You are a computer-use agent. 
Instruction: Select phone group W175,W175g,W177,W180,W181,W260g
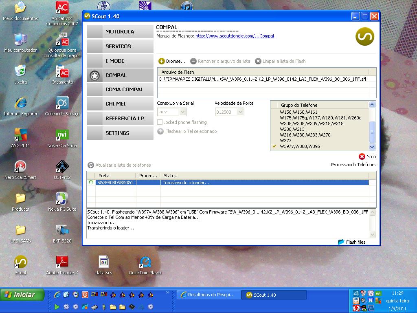[320, 118]
